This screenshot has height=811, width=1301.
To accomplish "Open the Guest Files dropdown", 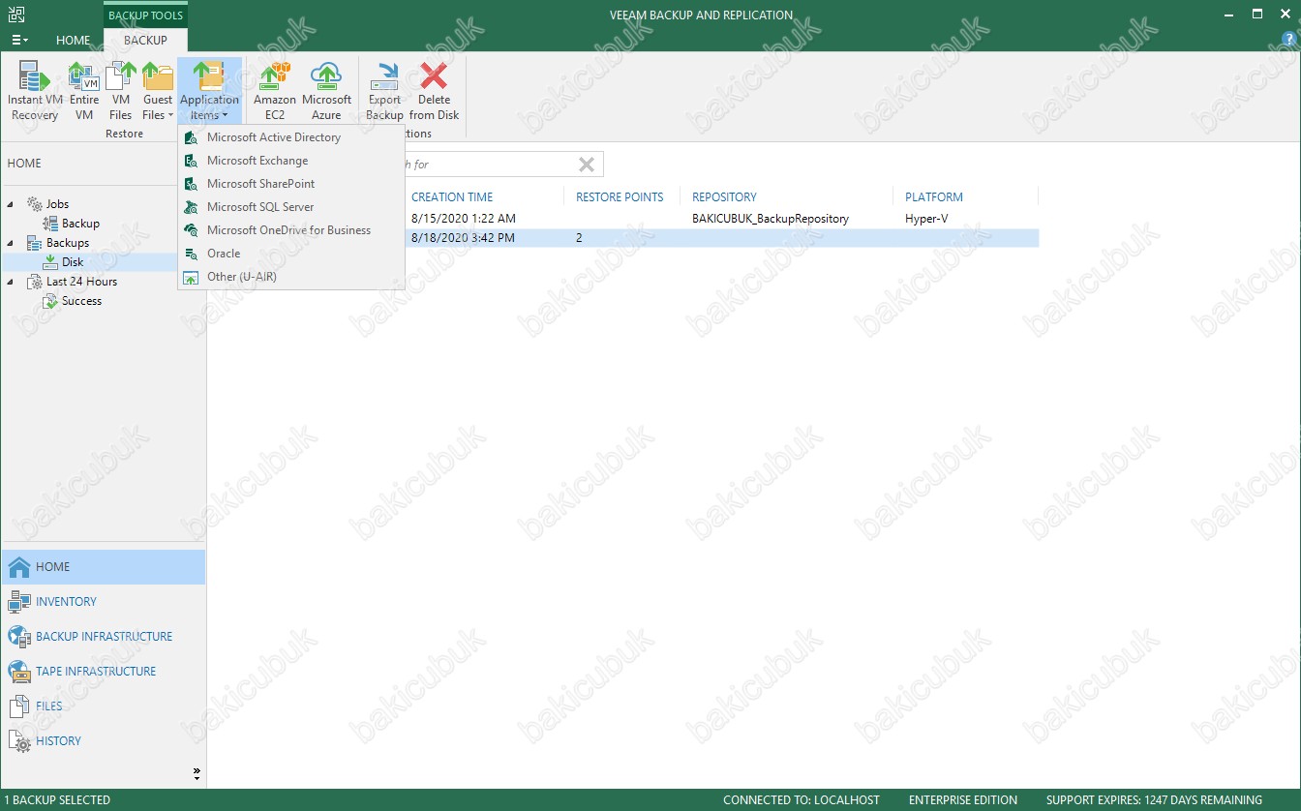I will point(158,93).
